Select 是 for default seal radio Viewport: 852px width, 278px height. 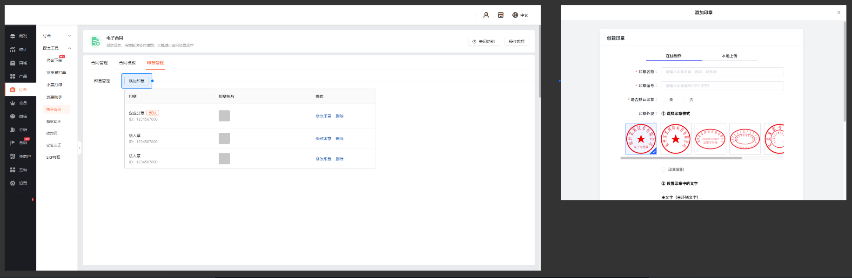click(664, 100)
